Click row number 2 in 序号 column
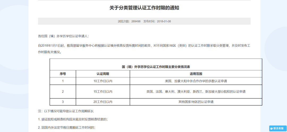Screen dimensions: 287x132 pyautogui.click(x=63, y=92)
